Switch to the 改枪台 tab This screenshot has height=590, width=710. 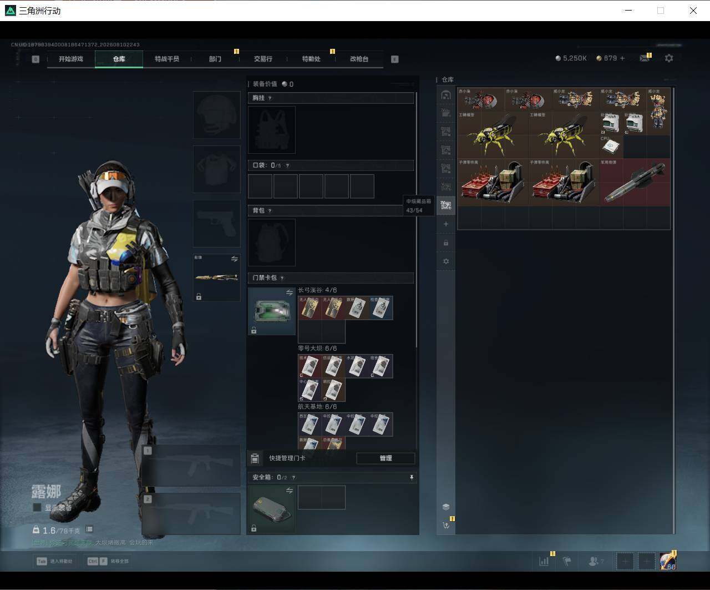(359, 59)
